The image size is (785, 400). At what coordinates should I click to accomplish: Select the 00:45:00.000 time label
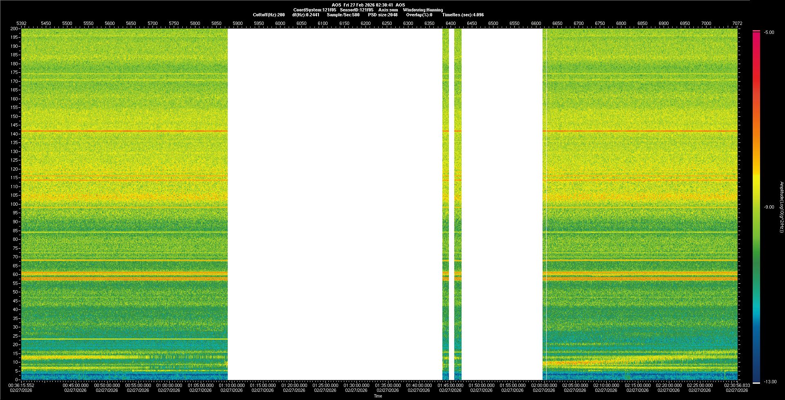(76, 385)
